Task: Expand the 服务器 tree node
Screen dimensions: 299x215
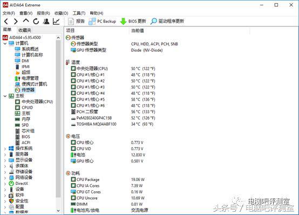Action: point(5,155)
